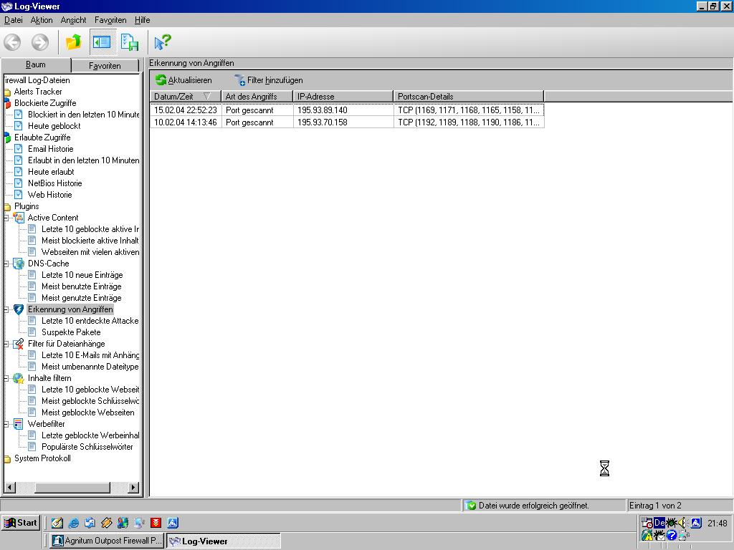The height and width of the screenshot is (550, 734).
Task: Click the Email Historie filter icon
Action: click(x=18, y=149)
